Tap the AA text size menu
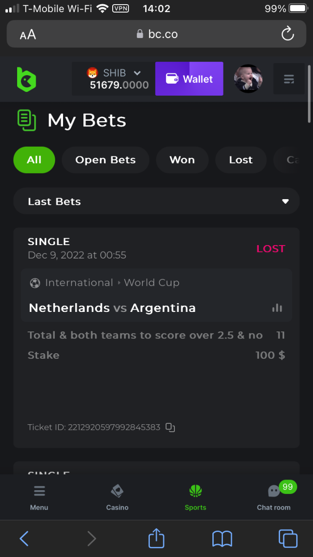The image size is (313, 557). (28, 34)
